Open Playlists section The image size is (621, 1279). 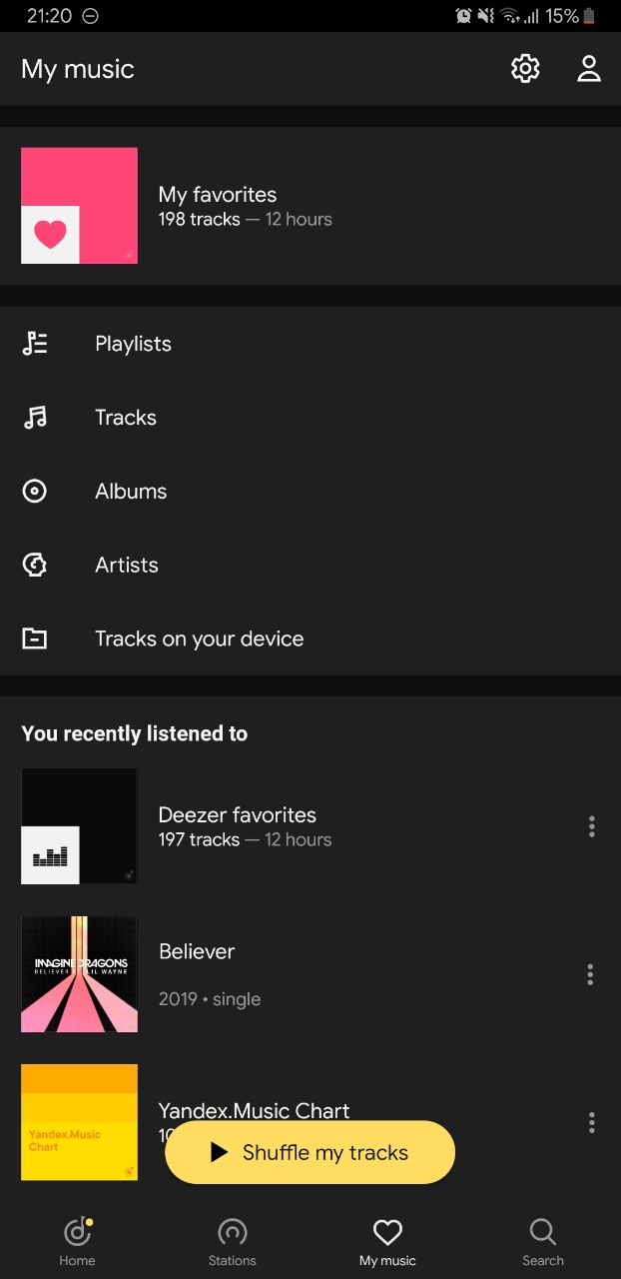coord(310,344)
